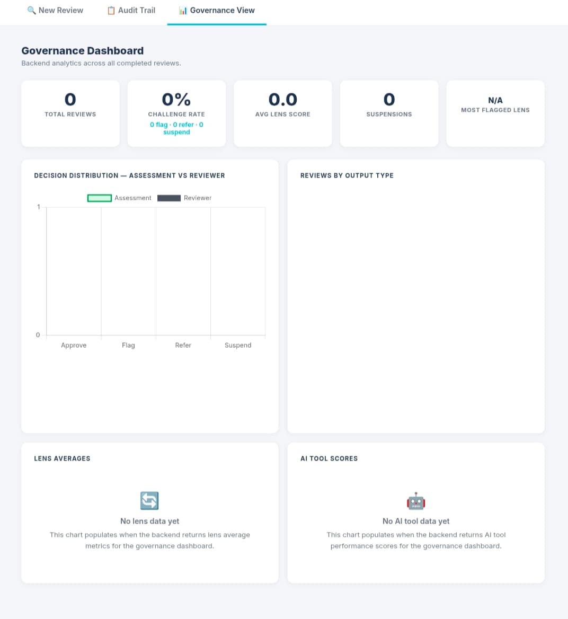
Task: Click the N/A value in Most Flagged Lens
Action: [x=495, y=100]
